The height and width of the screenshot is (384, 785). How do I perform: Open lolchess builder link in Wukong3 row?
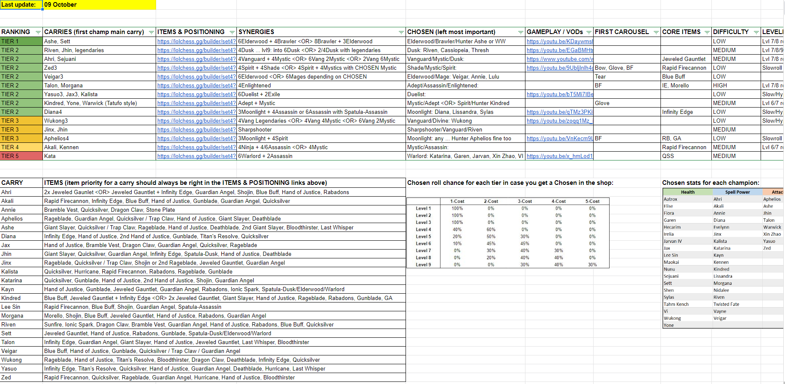pyautogui.click(x=196, y=121)
